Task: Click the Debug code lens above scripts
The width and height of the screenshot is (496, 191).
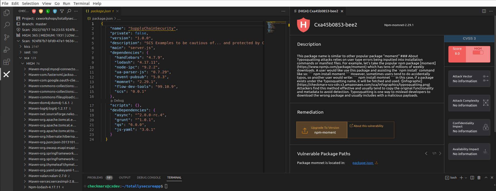Action: tap(117, 100)
